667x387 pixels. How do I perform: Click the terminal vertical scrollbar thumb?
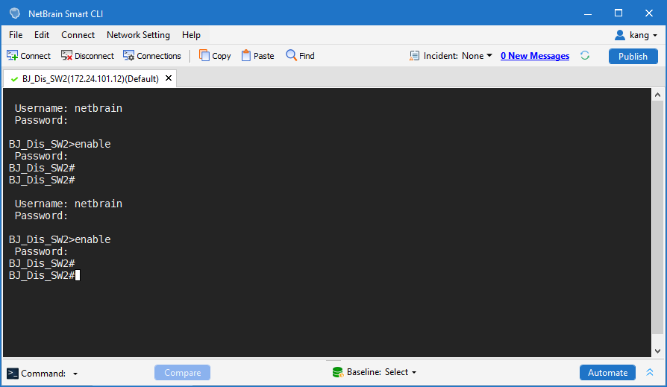tap(657, 217)
